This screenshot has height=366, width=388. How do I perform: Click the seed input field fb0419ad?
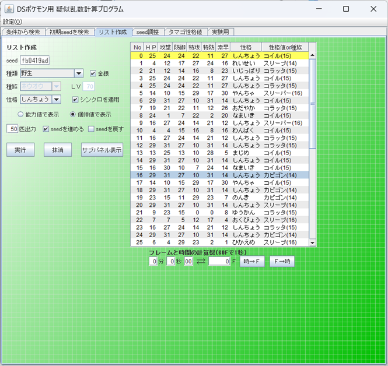[x=35, y=60]
